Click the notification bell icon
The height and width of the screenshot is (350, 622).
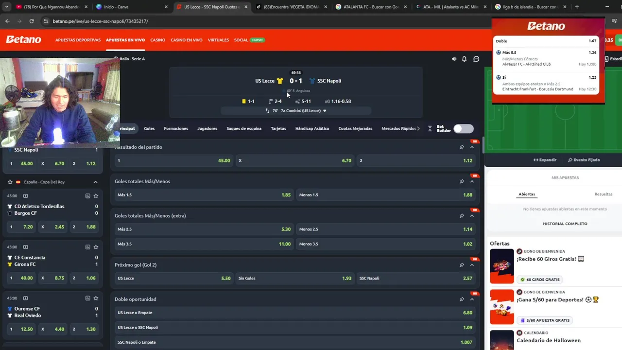464,59
